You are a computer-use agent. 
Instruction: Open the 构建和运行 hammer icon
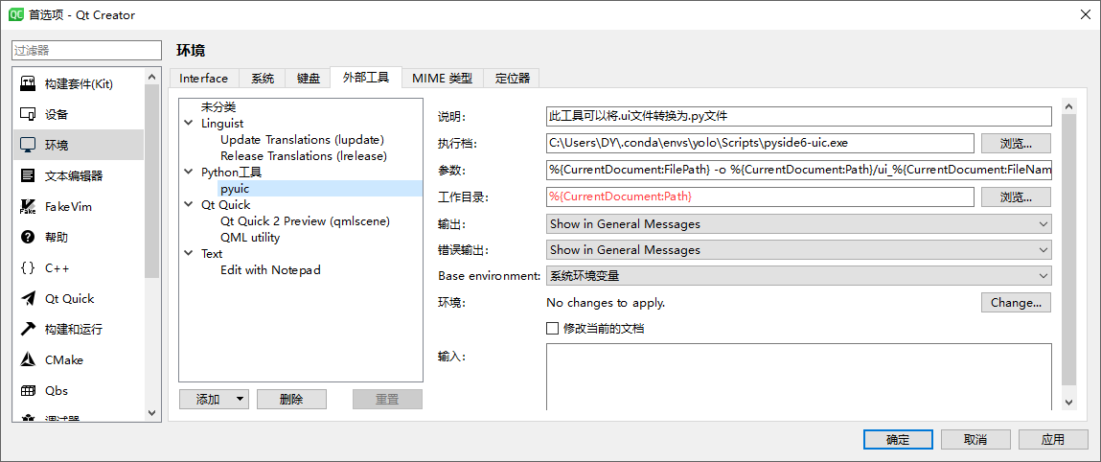pyautogui.click(x=28, y=329)
